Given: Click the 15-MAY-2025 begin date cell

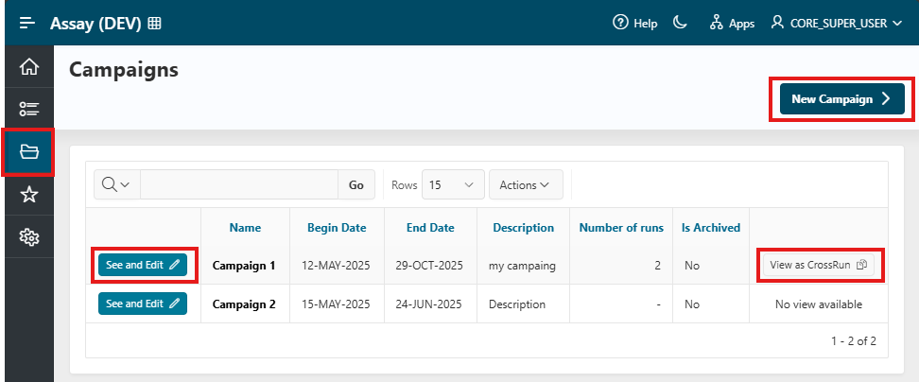Looking at the screenshot, I should pos(336,304).
